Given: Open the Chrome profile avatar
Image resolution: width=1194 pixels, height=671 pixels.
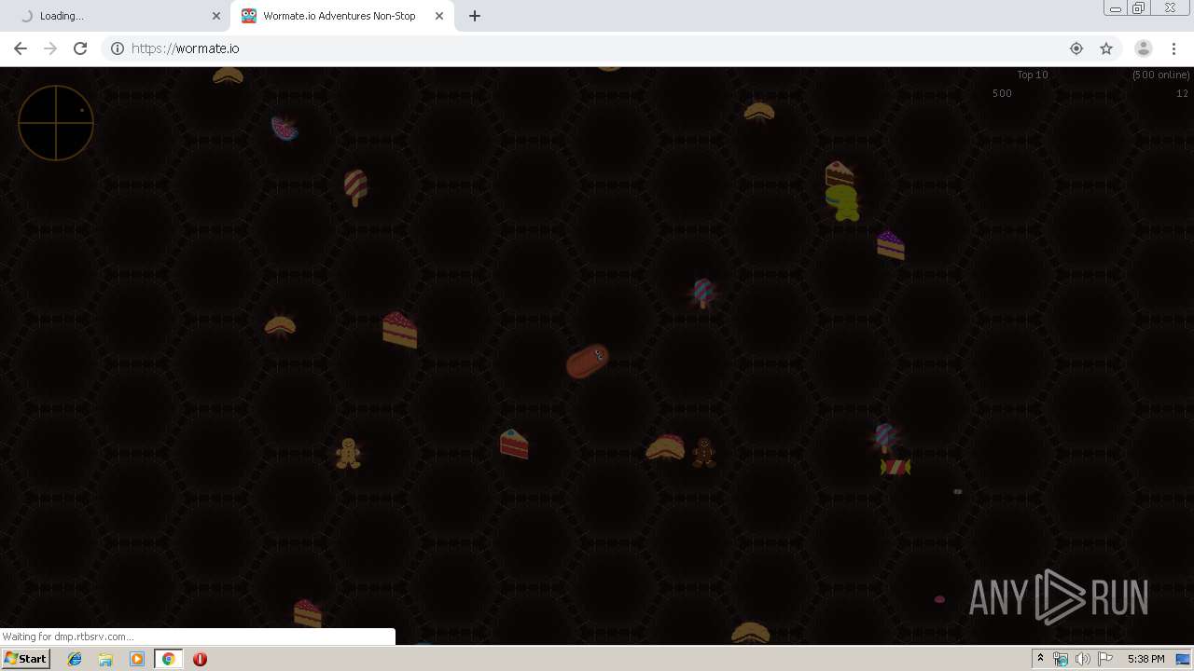Looking at the screenshot, I should (x=1144, y=48).
